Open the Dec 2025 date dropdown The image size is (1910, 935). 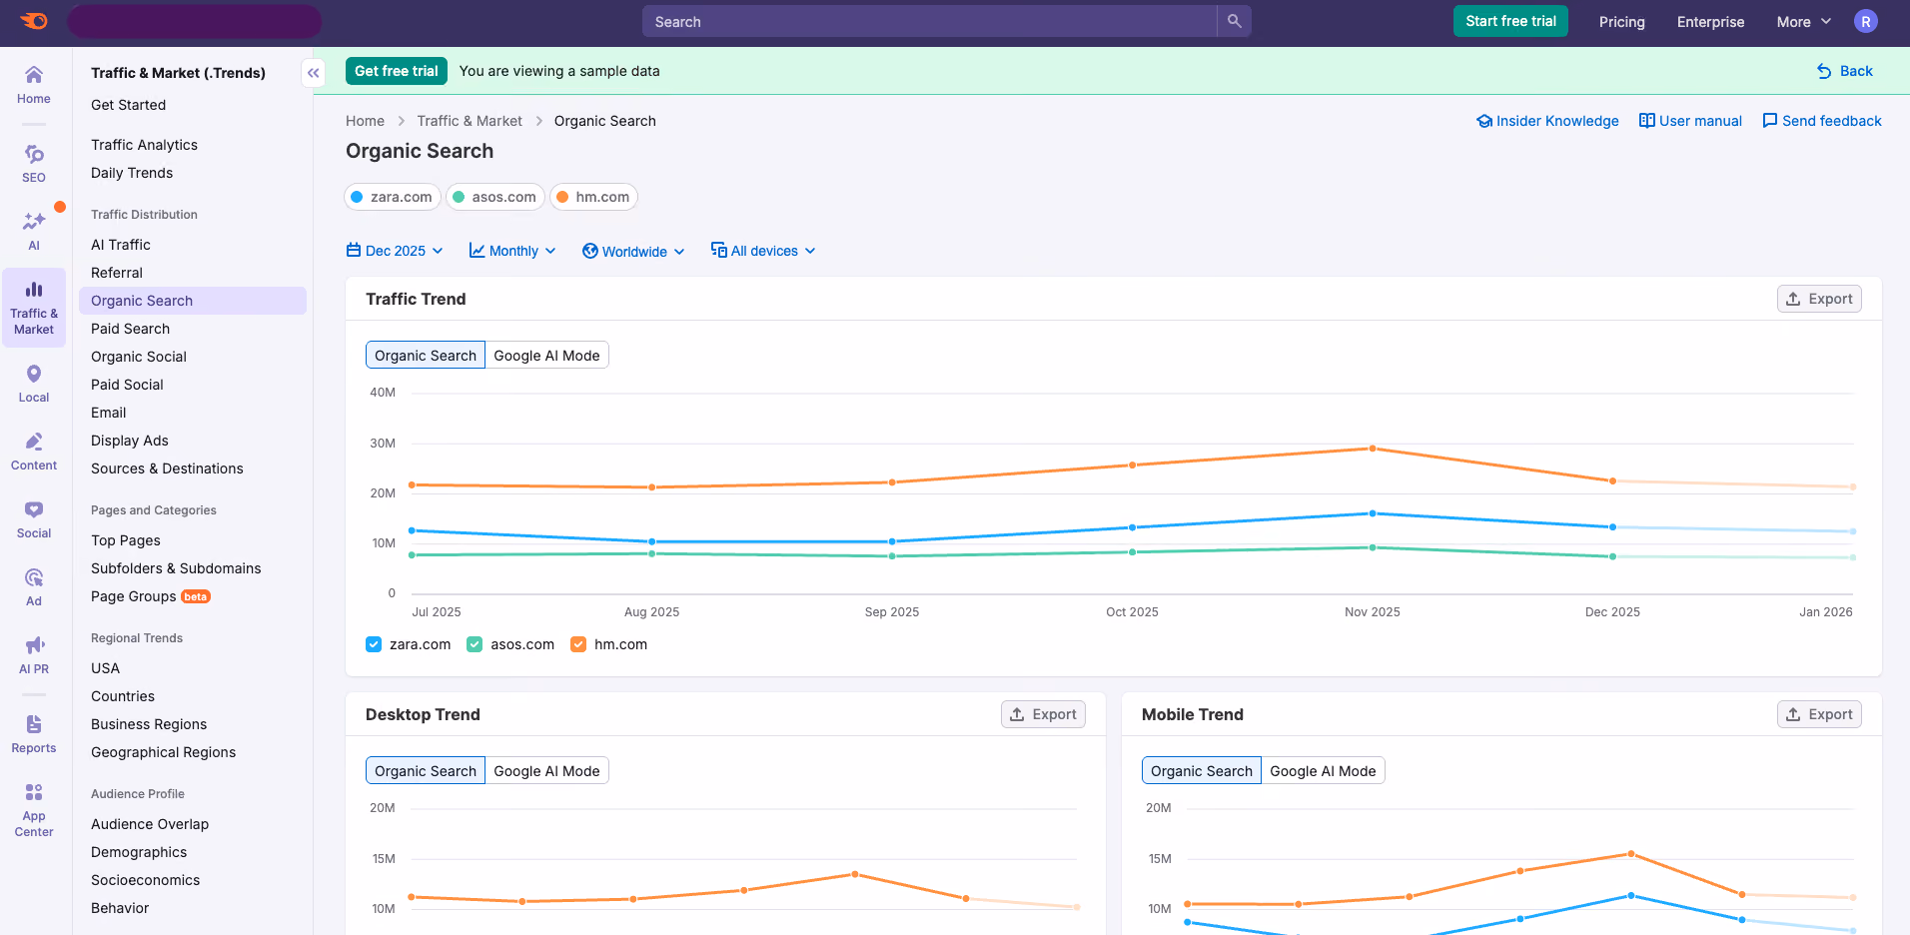coord(395,251)
